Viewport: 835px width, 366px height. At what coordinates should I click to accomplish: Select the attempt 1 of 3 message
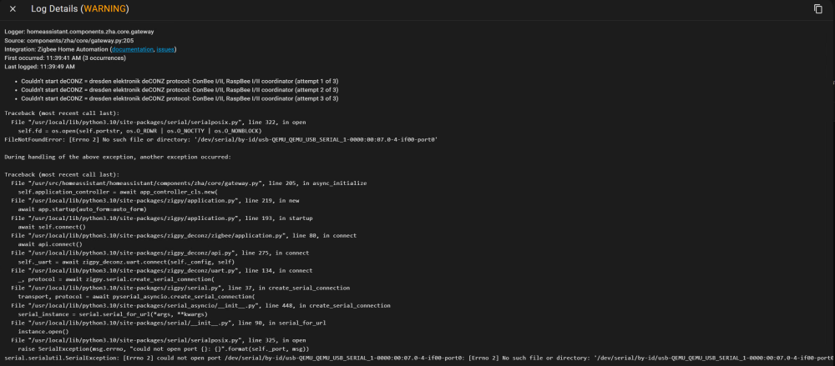(180, 82)
